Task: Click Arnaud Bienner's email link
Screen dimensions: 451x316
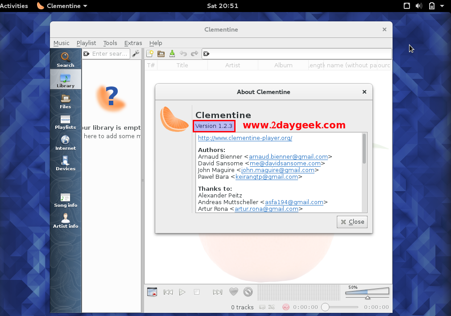Action: point(288,156)
